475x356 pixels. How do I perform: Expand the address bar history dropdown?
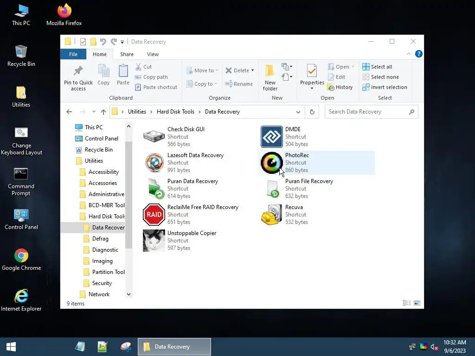point(298,112)
